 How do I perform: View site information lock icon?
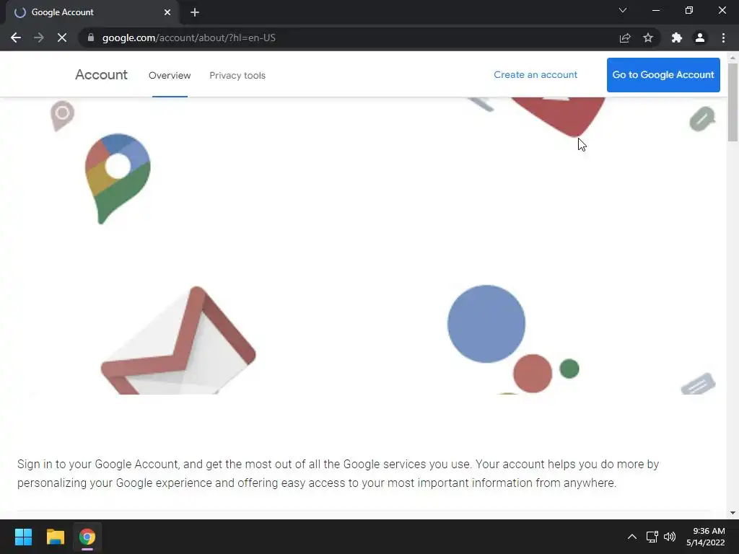click(x=91, y=38)
